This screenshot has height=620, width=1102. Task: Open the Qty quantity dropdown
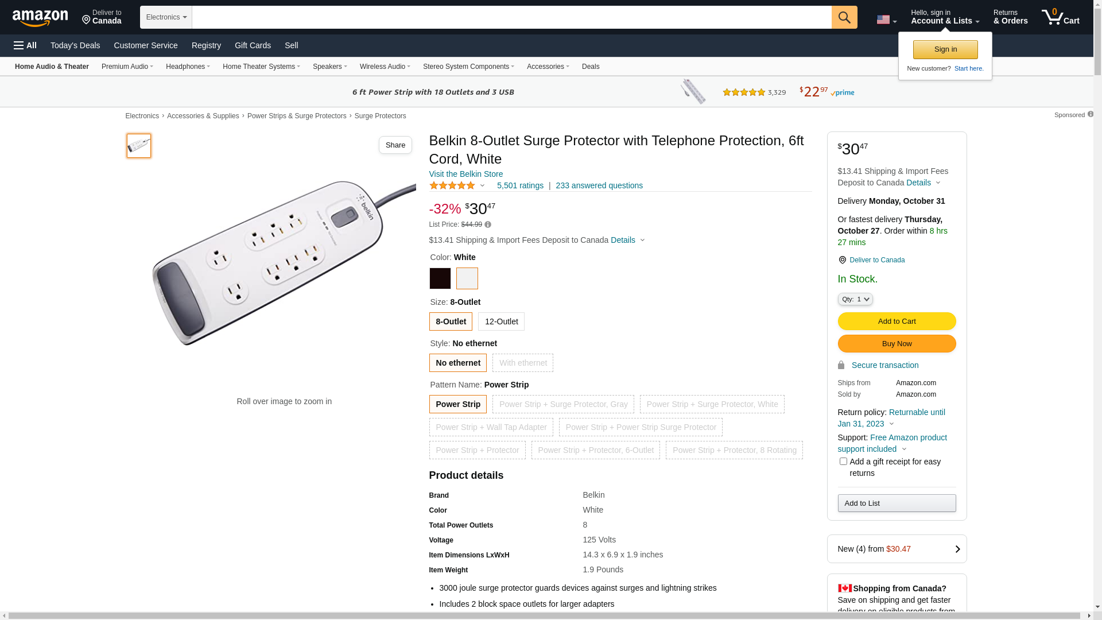tap(855, 299)
